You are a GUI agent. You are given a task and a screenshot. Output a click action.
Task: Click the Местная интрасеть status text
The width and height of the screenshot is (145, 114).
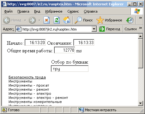[x=101, y=110]
